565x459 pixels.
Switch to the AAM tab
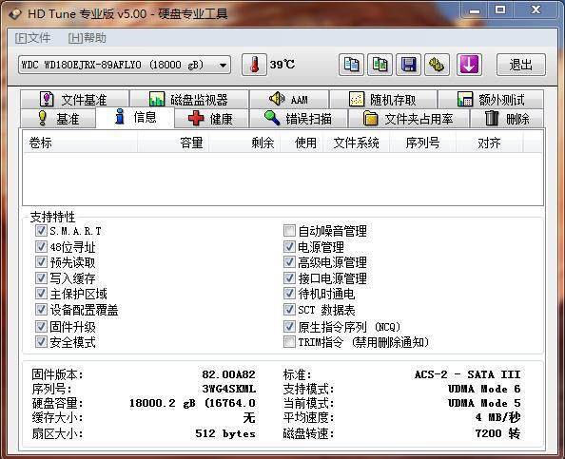point(288,99)
